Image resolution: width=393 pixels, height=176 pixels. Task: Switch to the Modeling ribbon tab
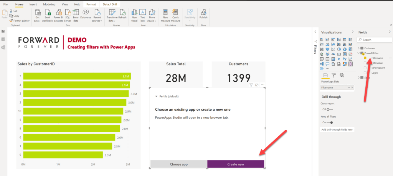click(x=49, y=4)
